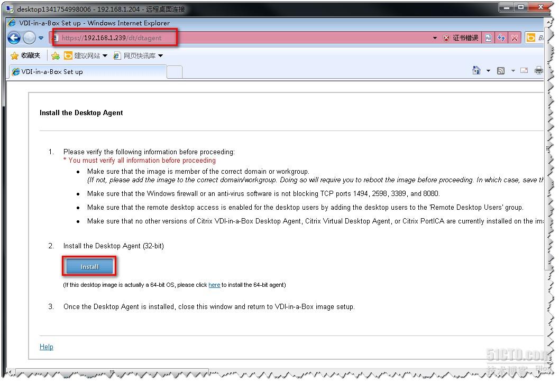Viewport: 559px width, 383px height.
Task: Open a new blank tab
Action: click(x=175, y=72)
